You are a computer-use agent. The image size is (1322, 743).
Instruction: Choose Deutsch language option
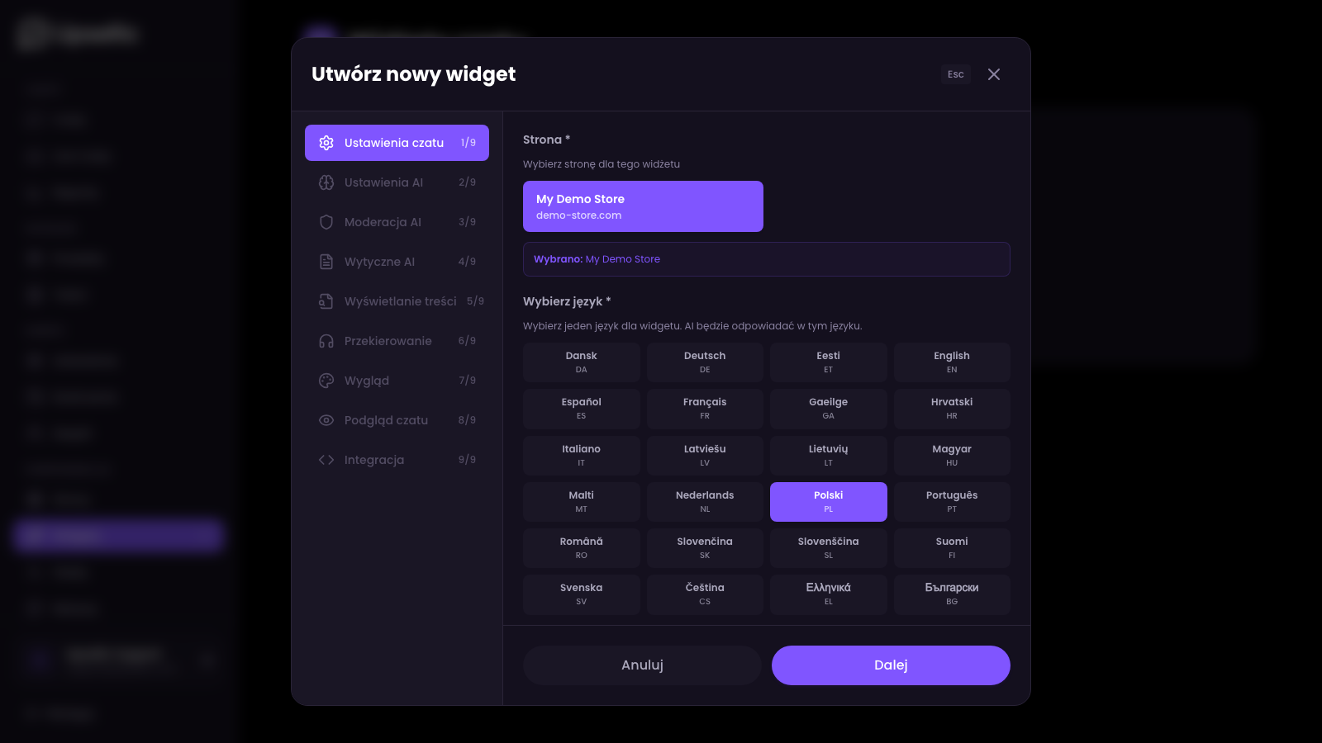tap(705, 362)
